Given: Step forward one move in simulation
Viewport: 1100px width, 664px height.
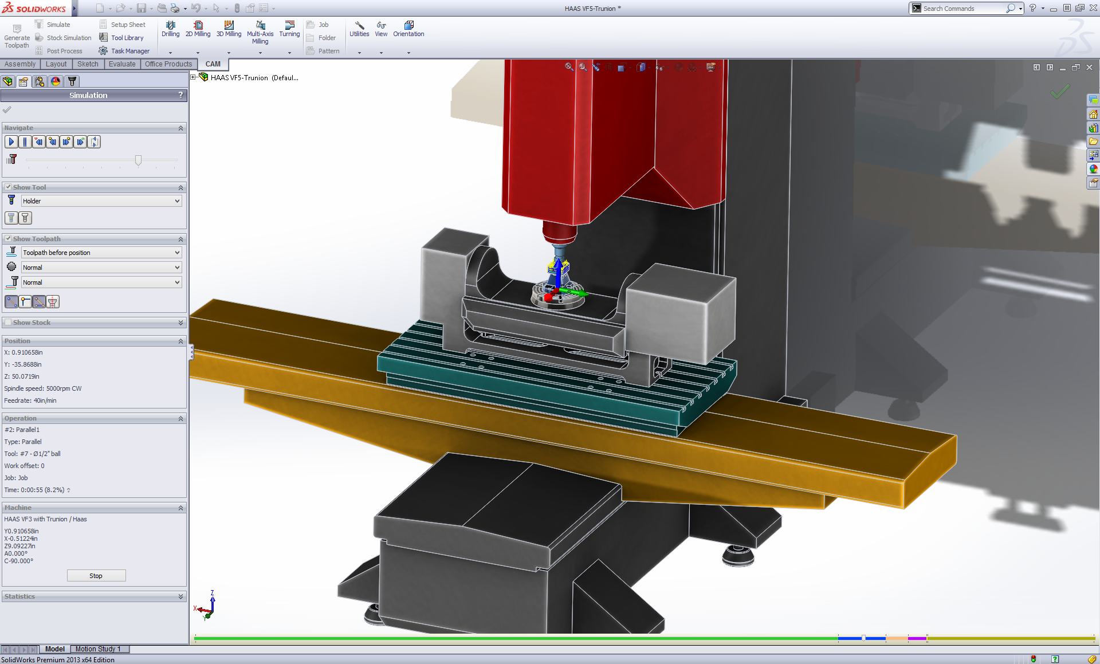Looking at the screenshot, I should tap(66, 142).
